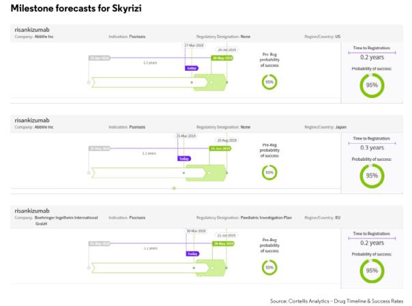Click Regulatory Designation None in US card

(x=223, y=37)
